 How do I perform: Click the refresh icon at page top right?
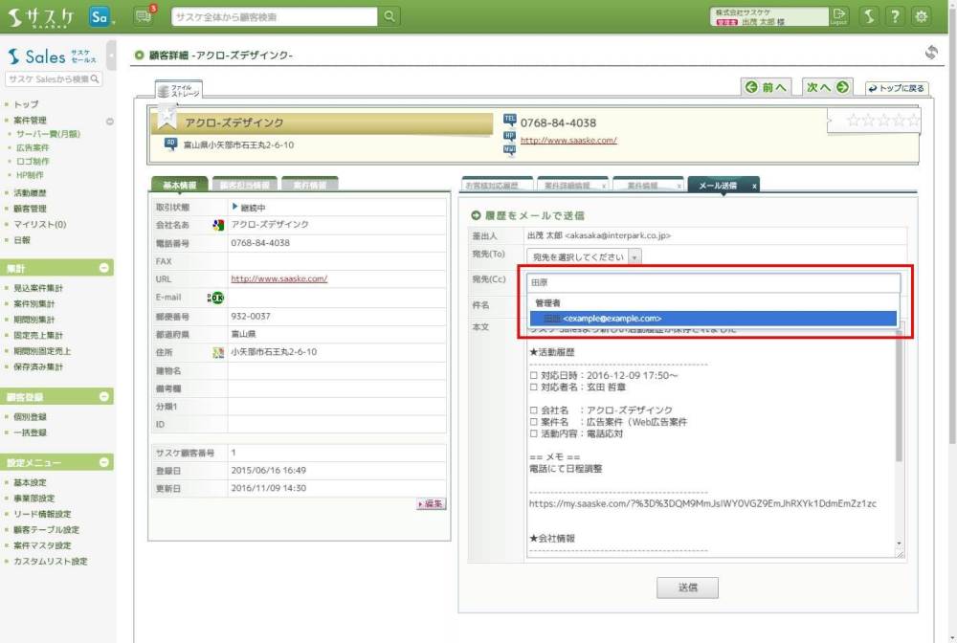931,53
